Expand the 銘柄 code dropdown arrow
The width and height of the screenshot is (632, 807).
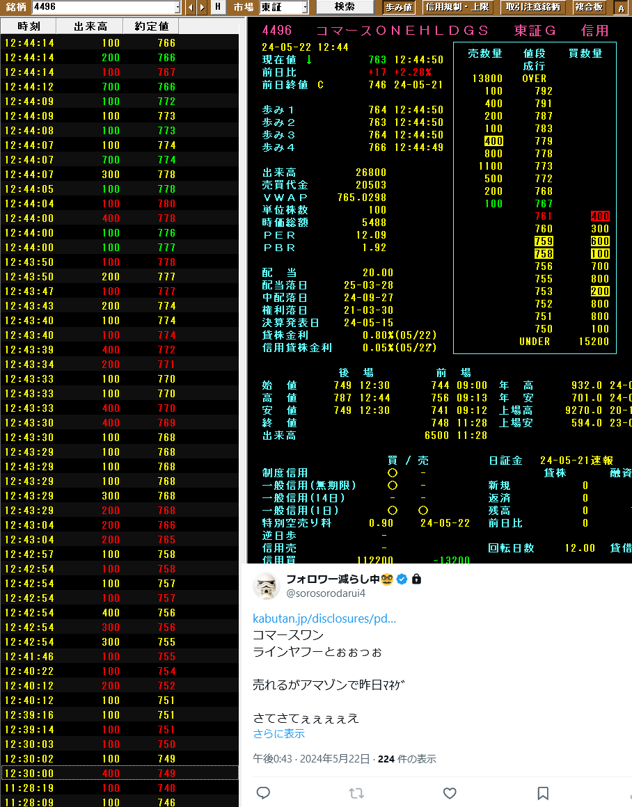[x=177, y=7]
